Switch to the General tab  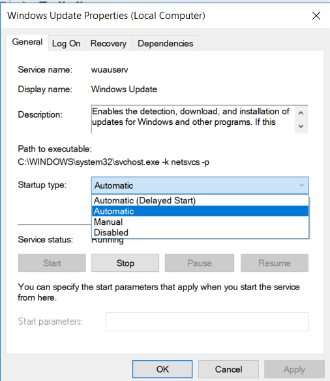(x=27, y=42)
